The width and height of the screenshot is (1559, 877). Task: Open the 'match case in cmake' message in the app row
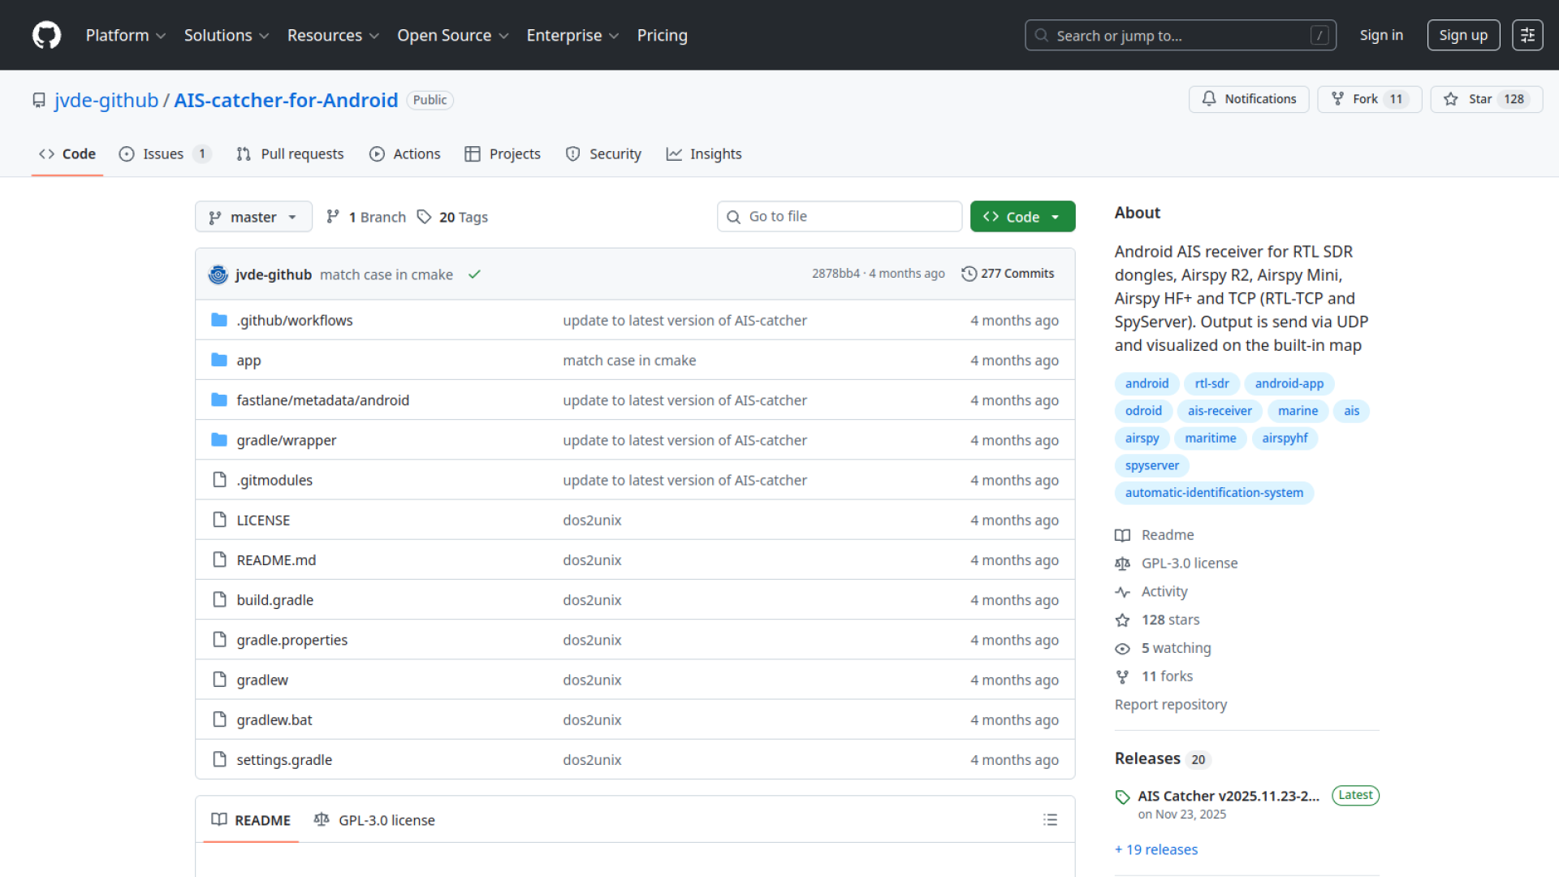point(629,360)
